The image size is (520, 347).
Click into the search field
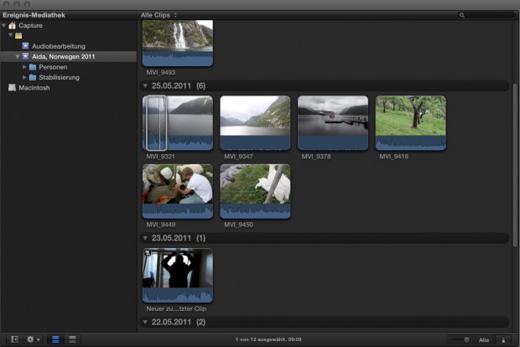pos(486,15)
